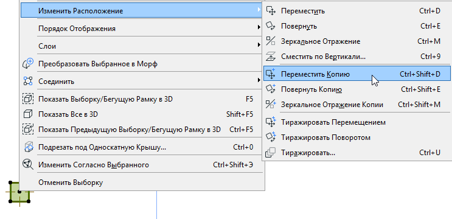Select Переместить in the submenu
This screenshot has width=452, height=219.
coord(356,11)
